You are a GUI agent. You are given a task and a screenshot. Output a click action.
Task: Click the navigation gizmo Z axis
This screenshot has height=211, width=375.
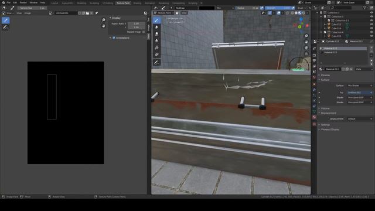coord(301,19)
